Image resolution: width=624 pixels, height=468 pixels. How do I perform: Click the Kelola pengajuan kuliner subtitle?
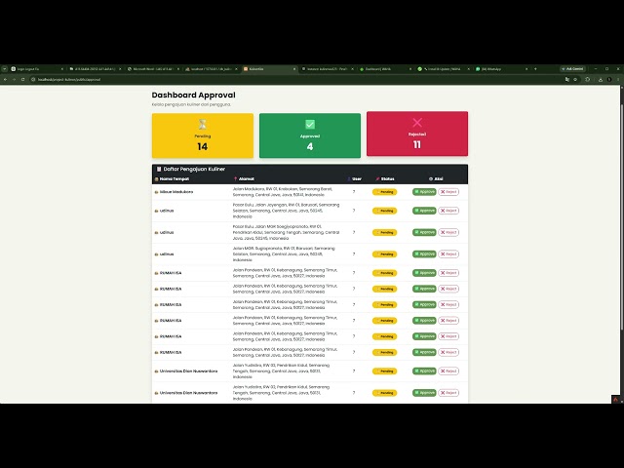click(x=191, y=104)
